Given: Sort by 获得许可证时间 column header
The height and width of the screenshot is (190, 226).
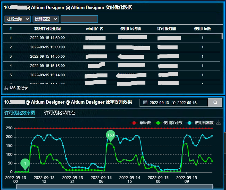Looking at the screenshot, I should coord(47,29).
